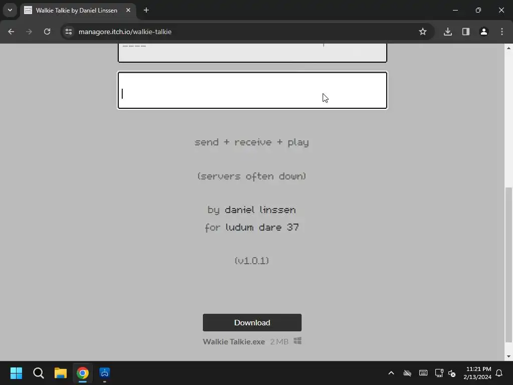Click the Chrome taskbar icon
513x385 pixels.
pyautogui.click(x=83, y=373)
